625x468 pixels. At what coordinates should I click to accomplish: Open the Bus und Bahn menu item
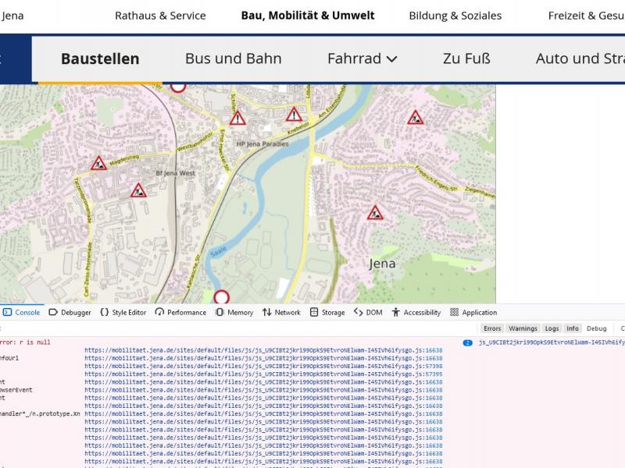click(x=233, y=58)
